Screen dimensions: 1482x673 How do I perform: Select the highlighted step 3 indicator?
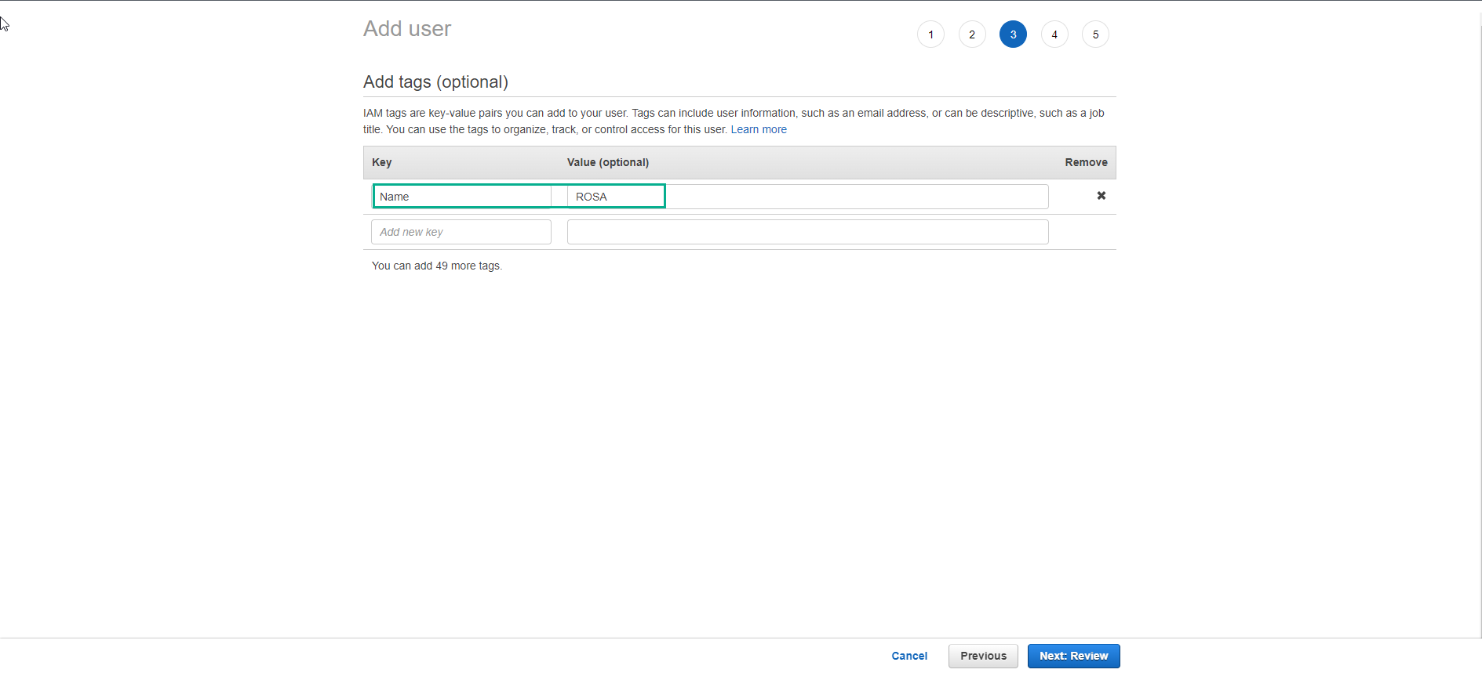click(1013, 34)
